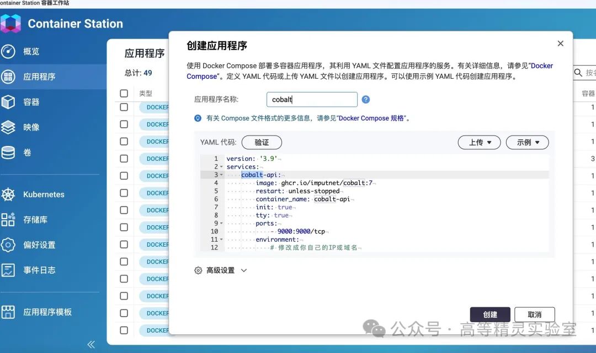Click the info icon beside Compose format note

point(198,118)
